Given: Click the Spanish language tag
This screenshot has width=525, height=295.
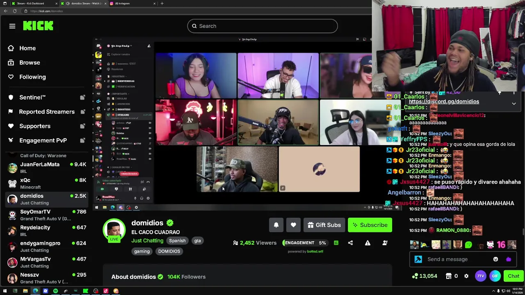Looking at the screenshot, I should (177, 241).
